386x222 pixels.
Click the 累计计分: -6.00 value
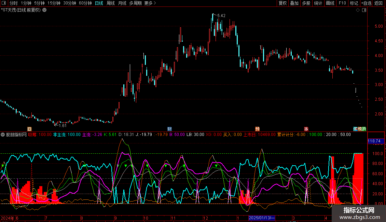point(291,135)
